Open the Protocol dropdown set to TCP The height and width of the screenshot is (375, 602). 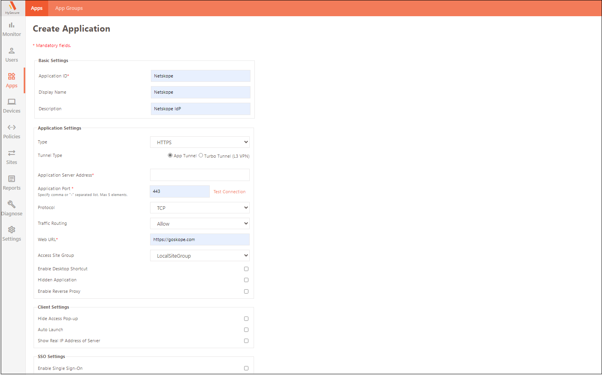(x=200, y=208)
